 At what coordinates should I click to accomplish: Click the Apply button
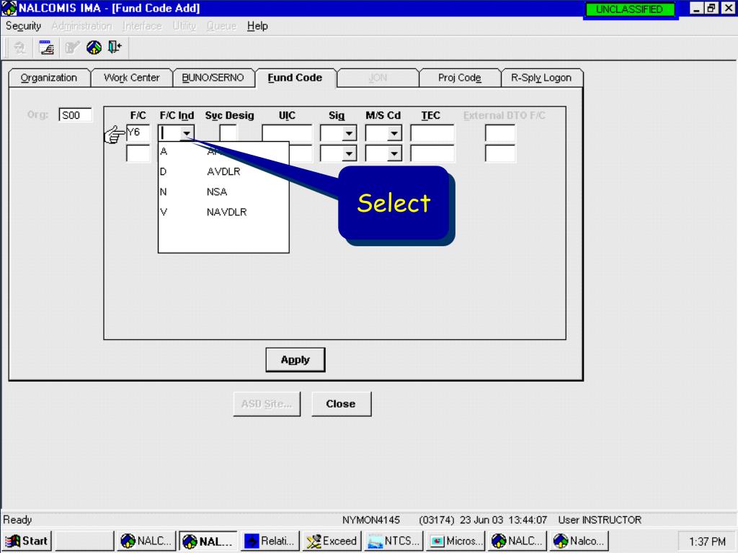pyautogui.click(x=295, y=360)
